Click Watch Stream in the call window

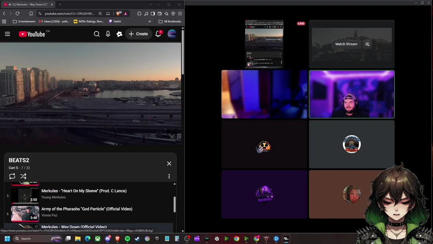tap(346, 44)
